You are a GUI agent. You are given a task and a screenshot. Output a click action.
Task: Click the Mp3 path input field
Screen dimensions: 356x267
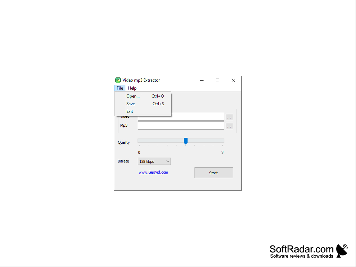click(181, 126)
